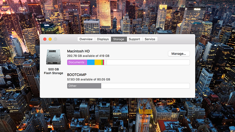Image resolution: width=235 pixels, height=132 pixels.
Task: Click the "Flash Storage" label
Action: pos(53,73)
